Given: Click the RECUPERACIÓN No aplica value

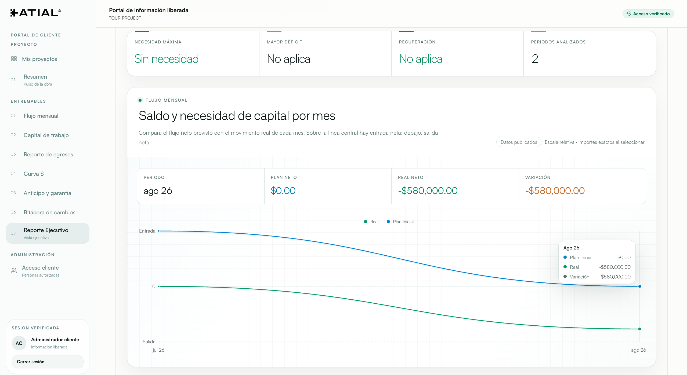Looking at the screenshot, I should 421,59.
